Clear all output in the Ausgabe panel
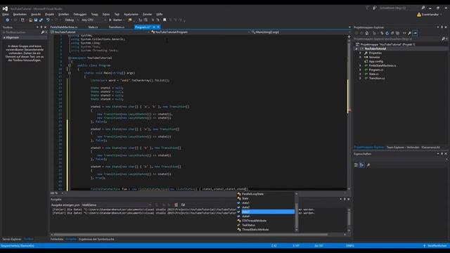 pos(176,205)
